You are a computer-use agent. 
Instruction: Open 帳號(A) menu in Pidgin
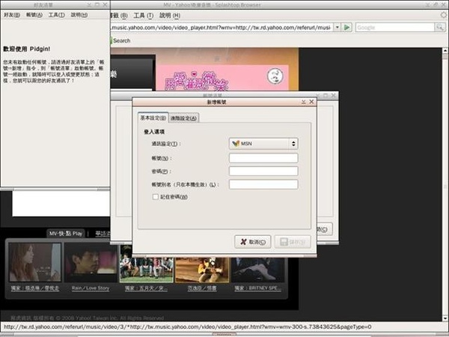coord(34,15)
